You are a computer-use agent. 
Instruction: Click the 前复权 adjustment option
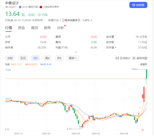point(144,64)
